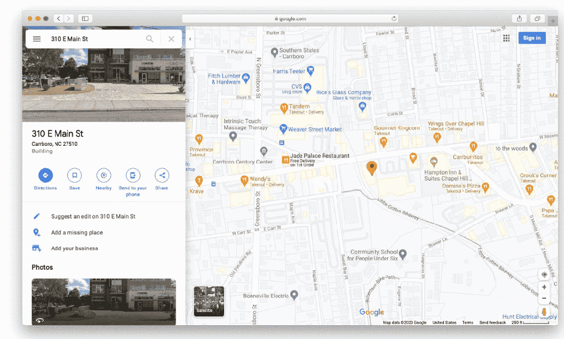Viewport: 564px width, 339px height.
Task: Open the street view photo thumbnail under Photos
Action: pyautogui.click(x=104, y=302)
